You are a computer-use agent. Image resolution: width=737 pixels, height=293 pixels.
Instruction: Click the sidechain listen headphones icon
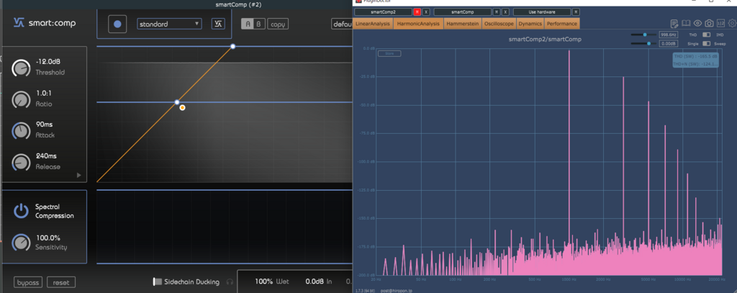(230, 282)
